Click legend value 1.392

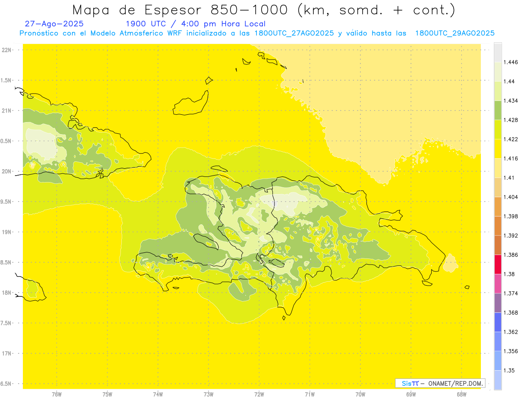511,236
